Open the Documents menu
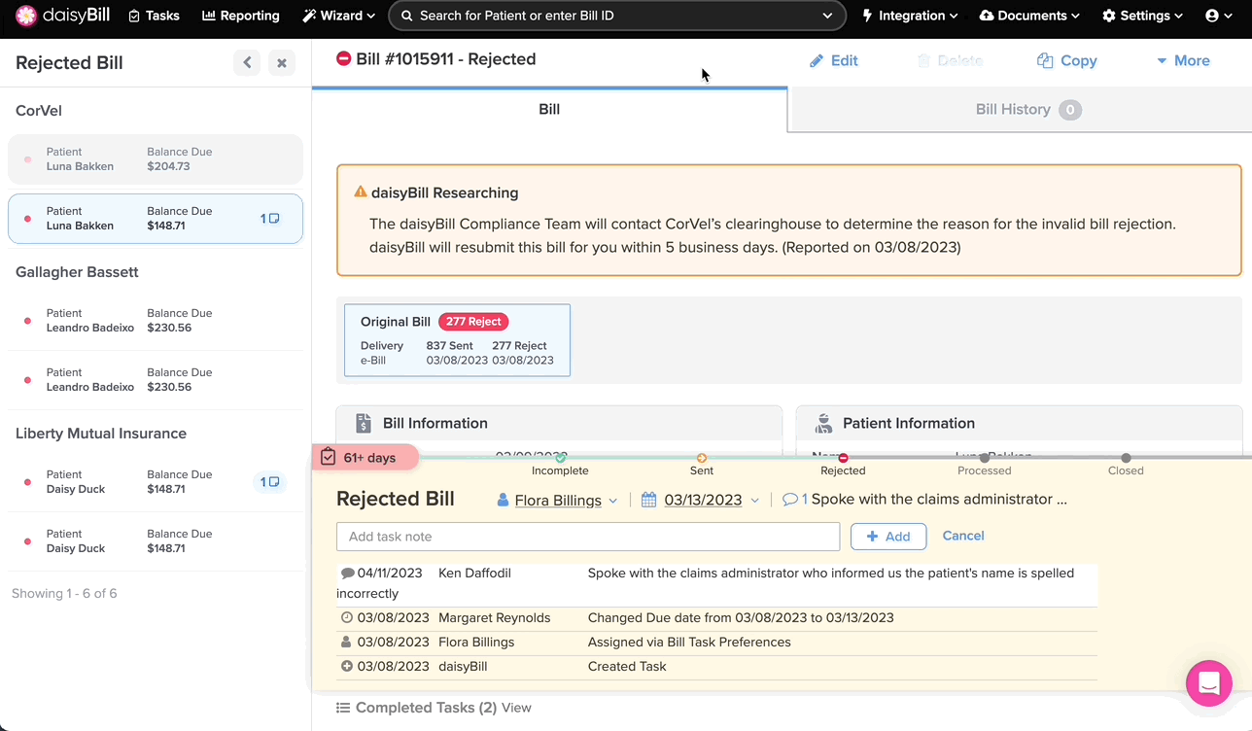The image size is (1252, 731). tap(1029, 16)
